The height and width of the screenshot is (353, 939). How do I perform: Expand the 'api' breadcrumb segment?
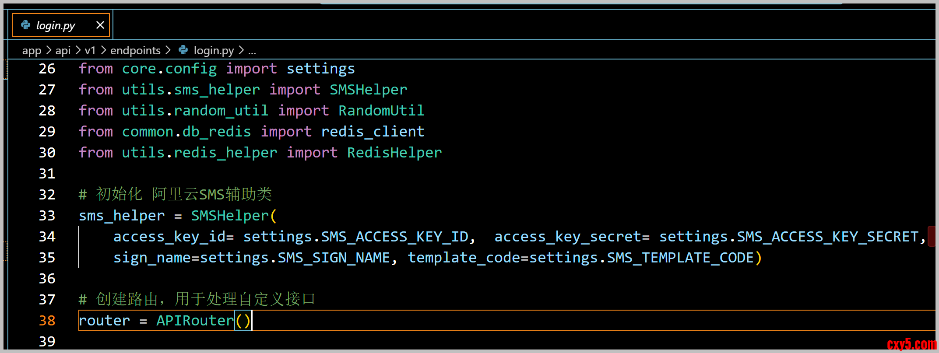click(x=63, y=51)
